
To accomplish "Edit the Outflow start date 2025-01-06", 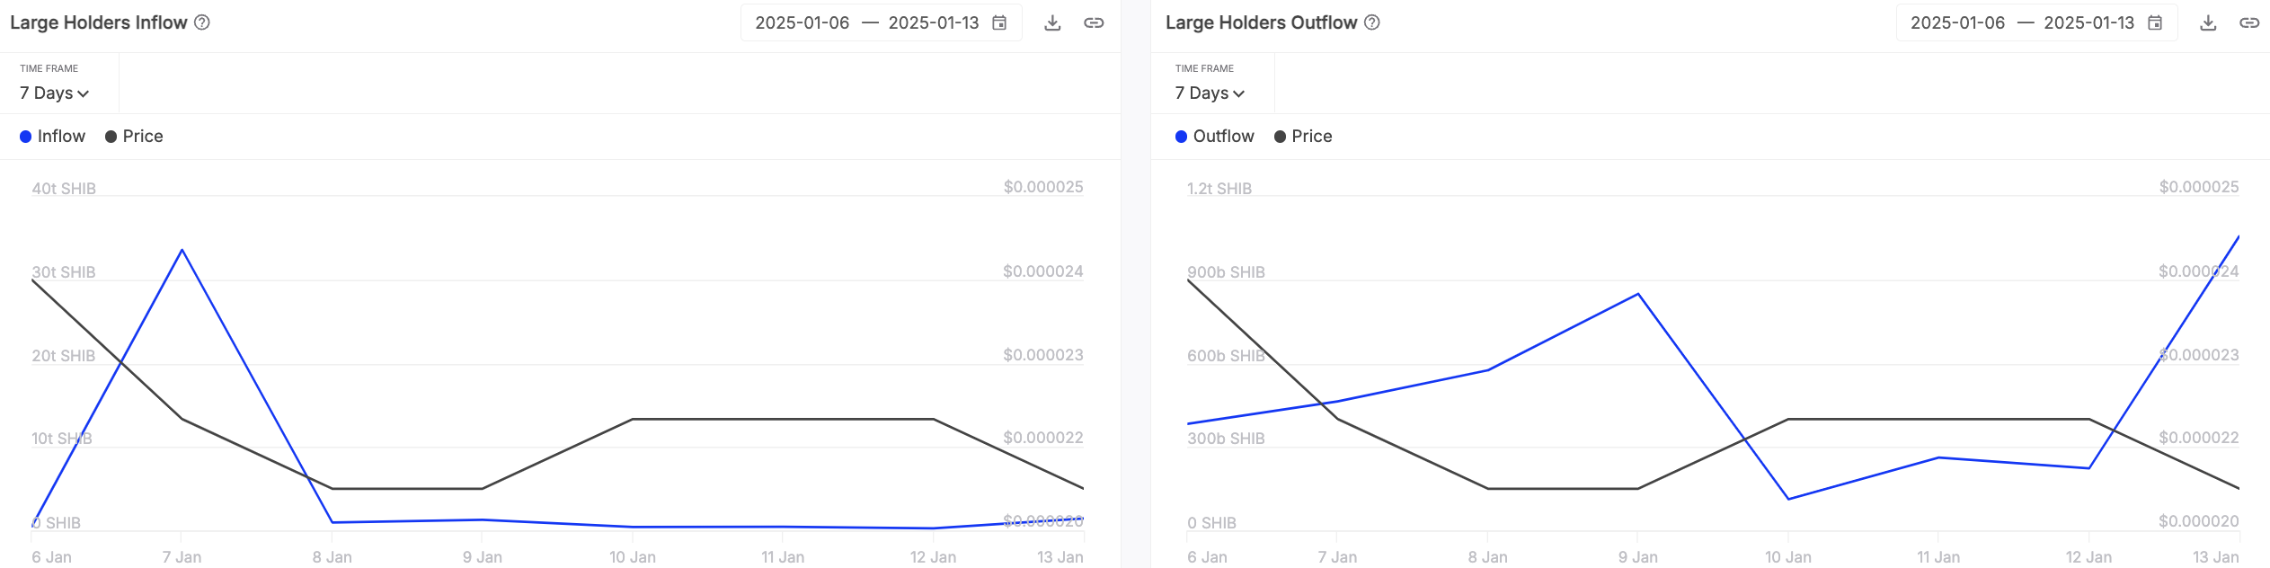I will pyautogui.click(x=1957, y=22).
